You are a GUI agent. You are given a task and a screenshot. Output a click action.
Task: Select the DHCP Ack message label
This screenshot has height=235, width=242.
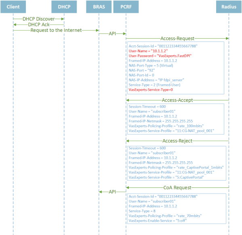coord(40,25)
